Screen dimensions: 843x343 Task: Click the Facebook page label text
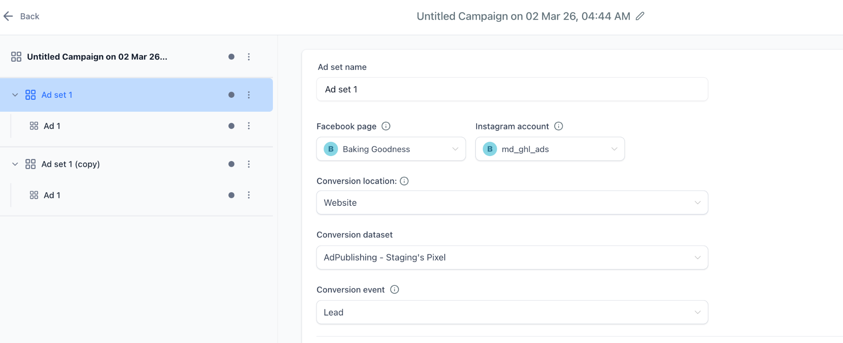point(346,127)
